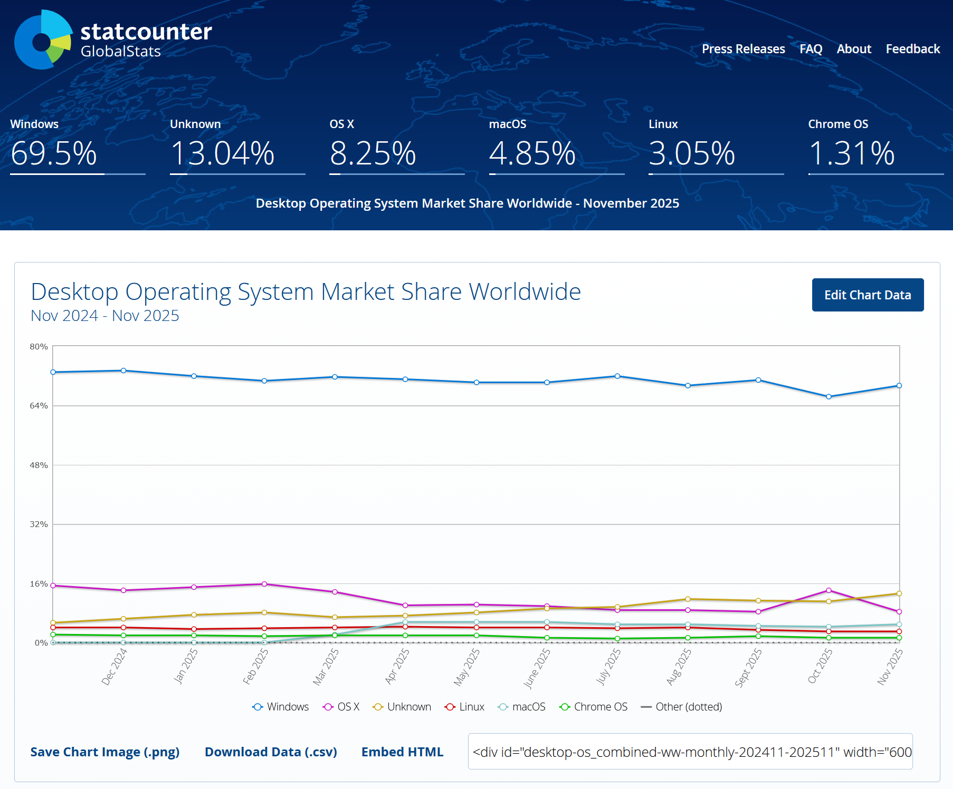Click the 16% y-axis label
953x789 pixels.
(39, 583)
